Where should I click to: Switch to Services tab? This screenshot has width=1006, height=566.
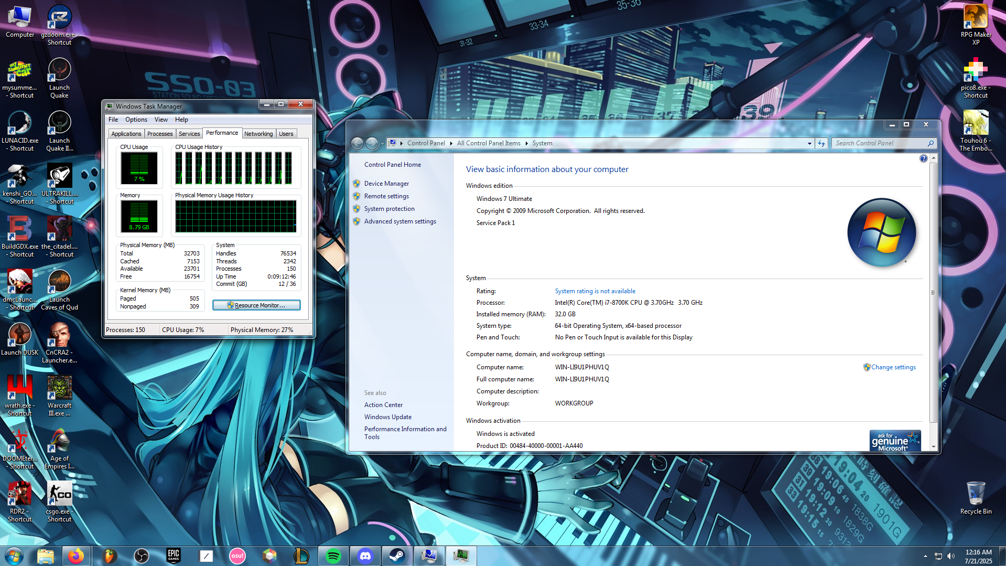189,134
